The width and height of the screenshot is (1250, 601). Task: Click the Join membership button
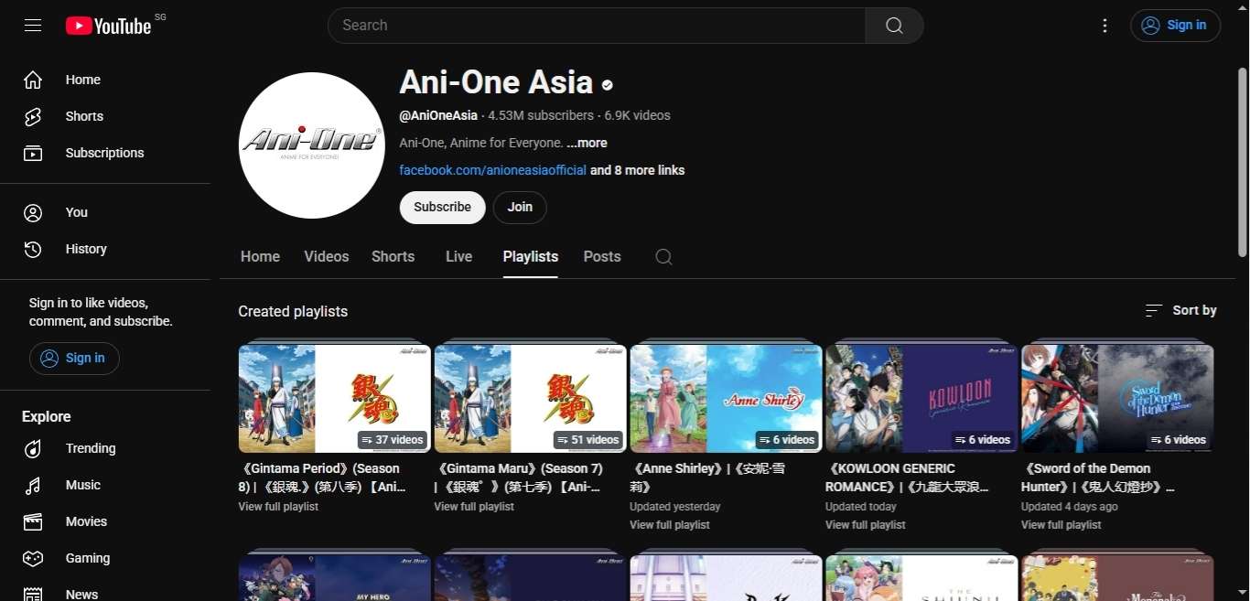click(x=520, y=208)
